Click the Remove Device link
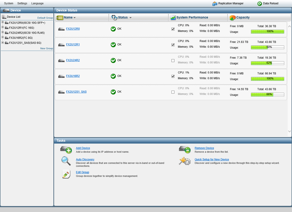Image resolution: width=292 pixels, height=212 pixels. 204,148
